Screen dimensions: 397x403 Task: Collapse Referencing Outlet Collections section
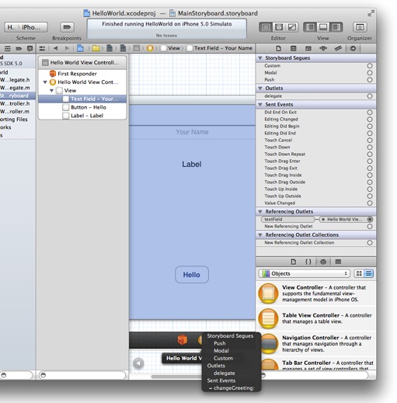260,235
